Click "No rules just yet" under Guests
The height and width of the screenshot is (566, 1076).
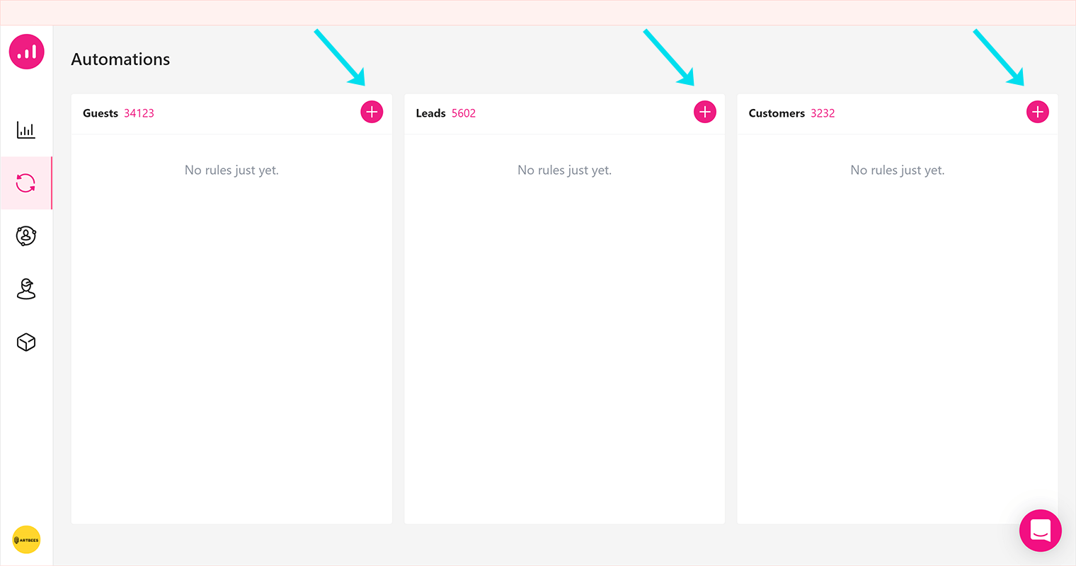(231, 171)
